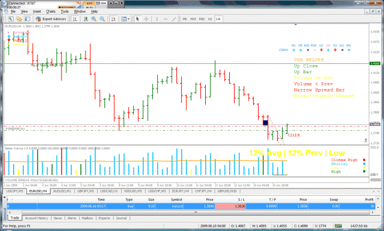Toggle the Expert Advisors button
This screenshot has height=231, width=384.
(x=51, y=19)
